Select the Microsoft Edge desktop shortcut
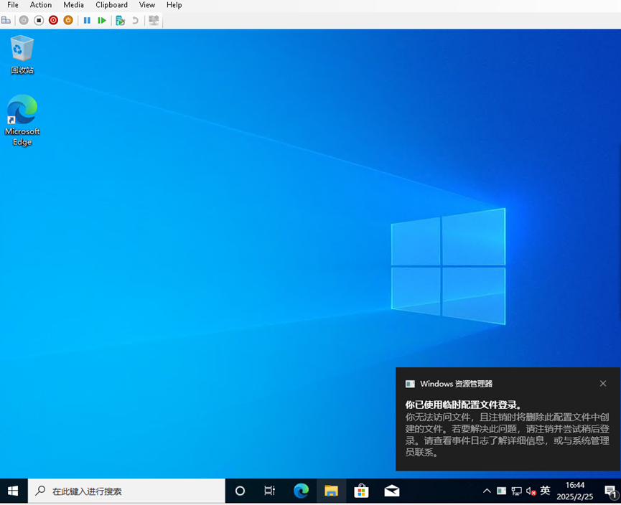This screenshot has height=505, width=621. pyautogui.click(x=22, y=121)
